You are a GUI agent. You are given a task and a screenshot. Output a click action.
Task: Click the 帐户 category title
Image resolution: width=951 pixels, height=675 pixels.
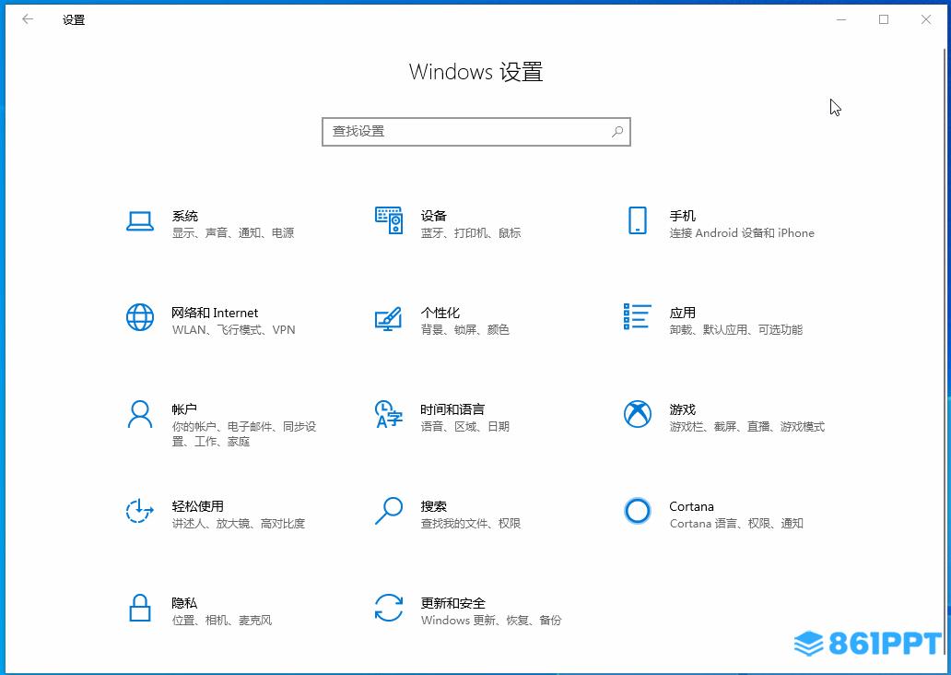184,409
